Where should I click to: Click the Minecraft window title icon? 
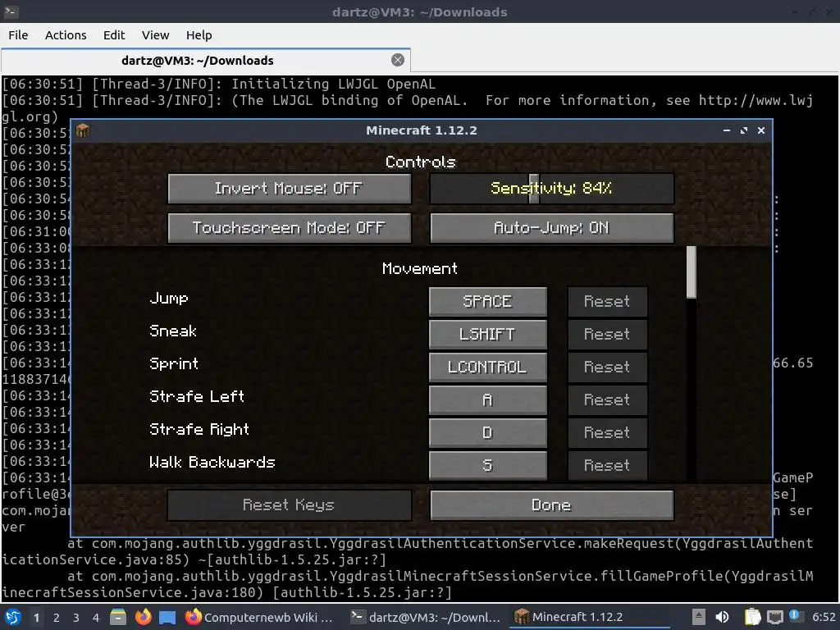point(83,130)
